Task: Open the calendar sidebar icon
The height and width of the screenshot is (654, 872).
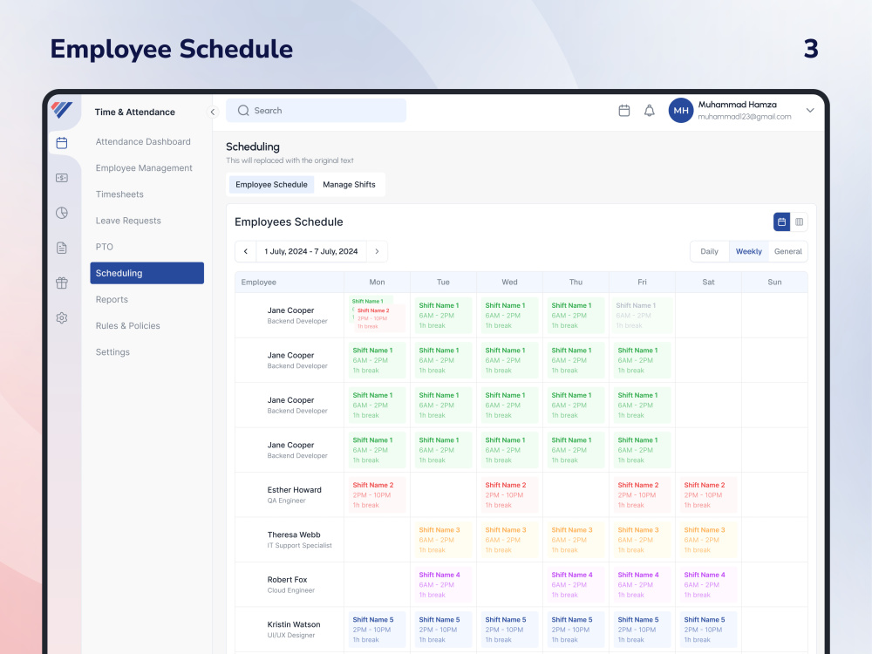Action: pos(62,143)
